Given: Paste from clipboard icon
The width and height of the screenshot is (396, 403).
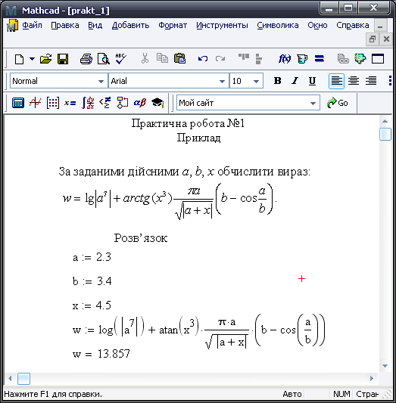Looking at the screenshot, I should (179, 58).
